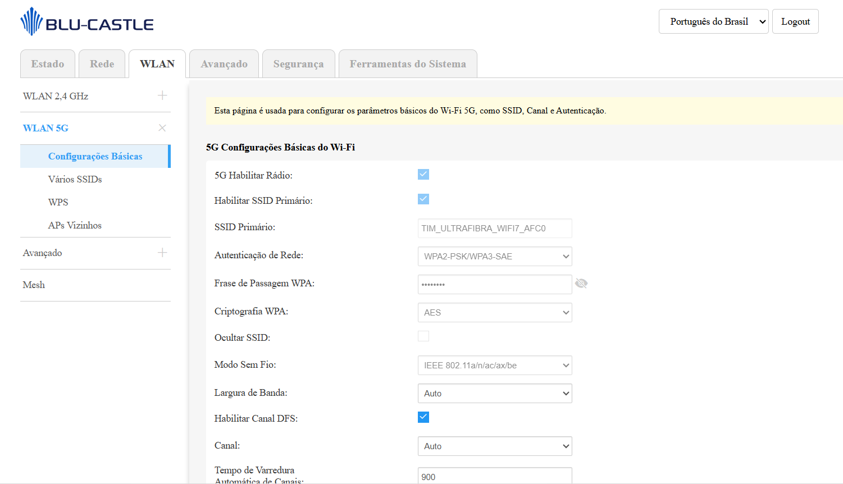Screen dimensions: 843x484
Task: Show the WPA passphrase with the eye icon
Action: click(x=581, y=284)
